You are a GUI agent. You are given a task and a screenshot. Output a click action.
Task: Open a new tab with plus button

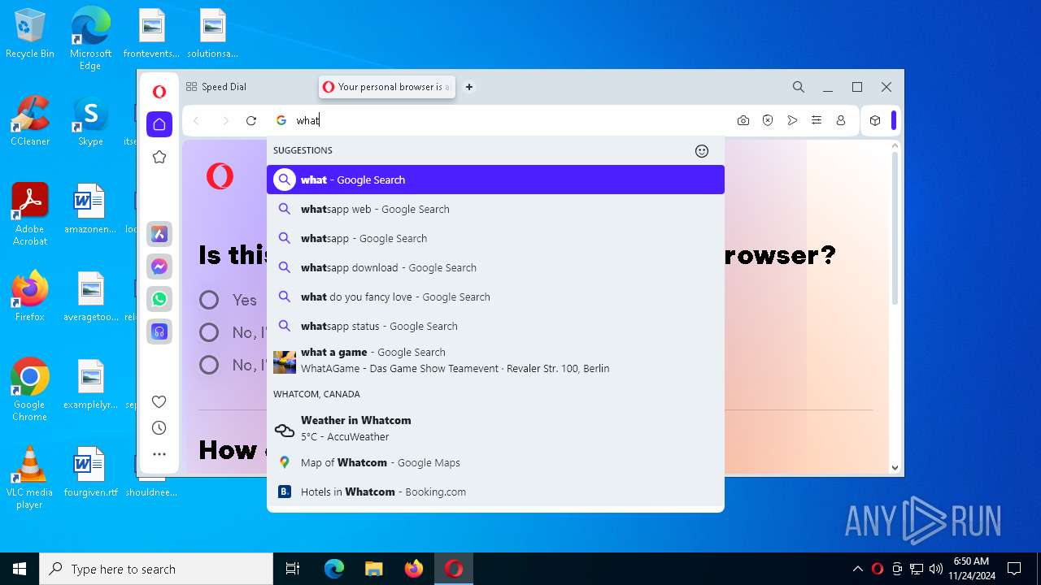(x=469, y=87)
